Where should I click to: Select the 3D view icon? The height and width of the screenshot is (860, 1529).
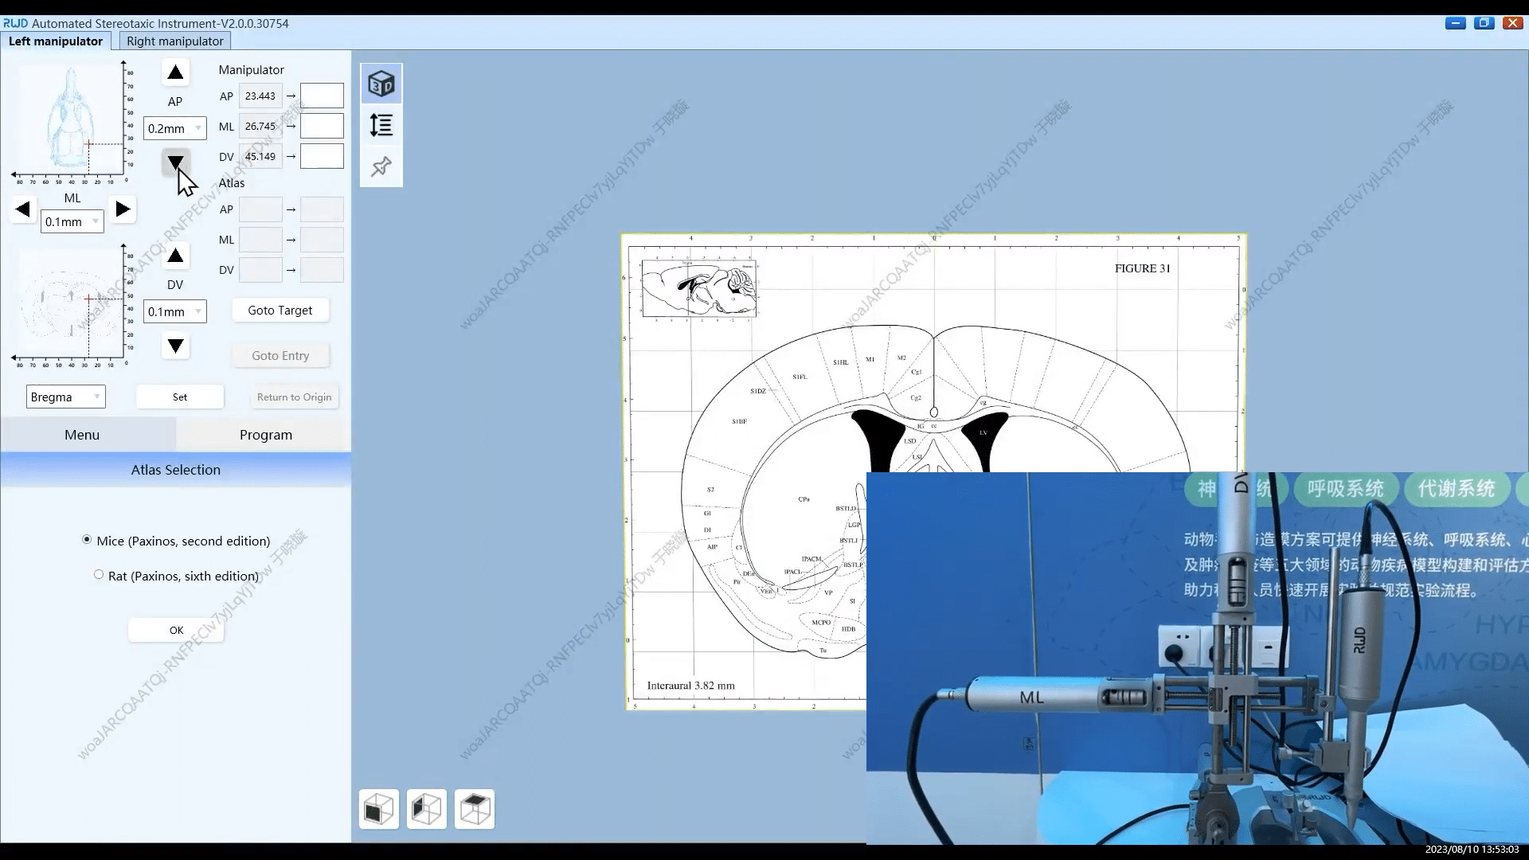(381, 84)
